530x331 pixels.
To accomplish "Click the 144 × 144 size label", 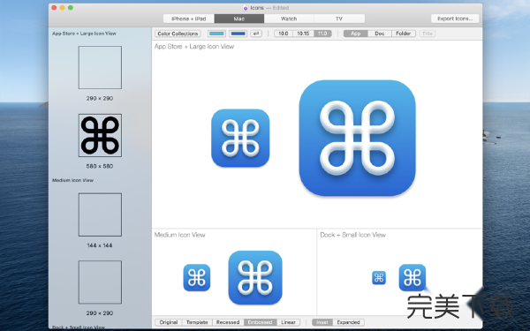I will tap(100, 245).
